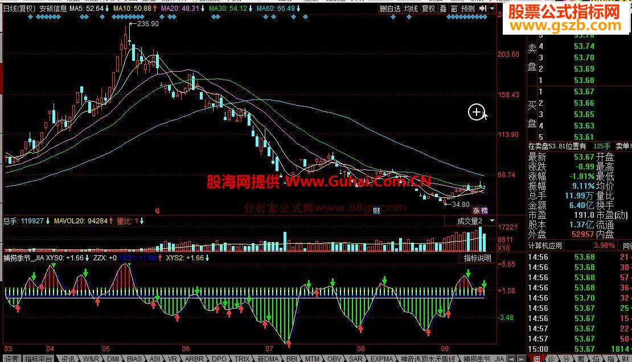Switch to the 分 tab in right panel

click(x=567, y=359)
